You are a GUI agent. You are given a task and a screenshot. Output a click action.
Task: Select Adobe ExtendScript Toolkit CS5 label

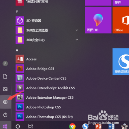pyautogui.click(x=51, y=88)
